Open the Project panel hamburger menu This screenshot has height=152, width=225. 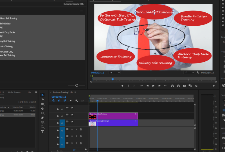[x=3, y=92]
